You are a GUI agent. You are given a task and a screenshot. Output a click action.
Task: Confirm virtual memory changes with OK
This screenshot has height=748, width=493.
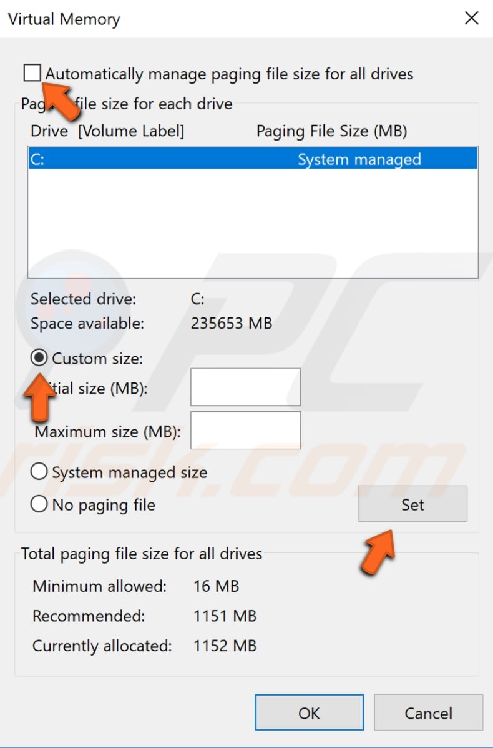tap(309, 712)
